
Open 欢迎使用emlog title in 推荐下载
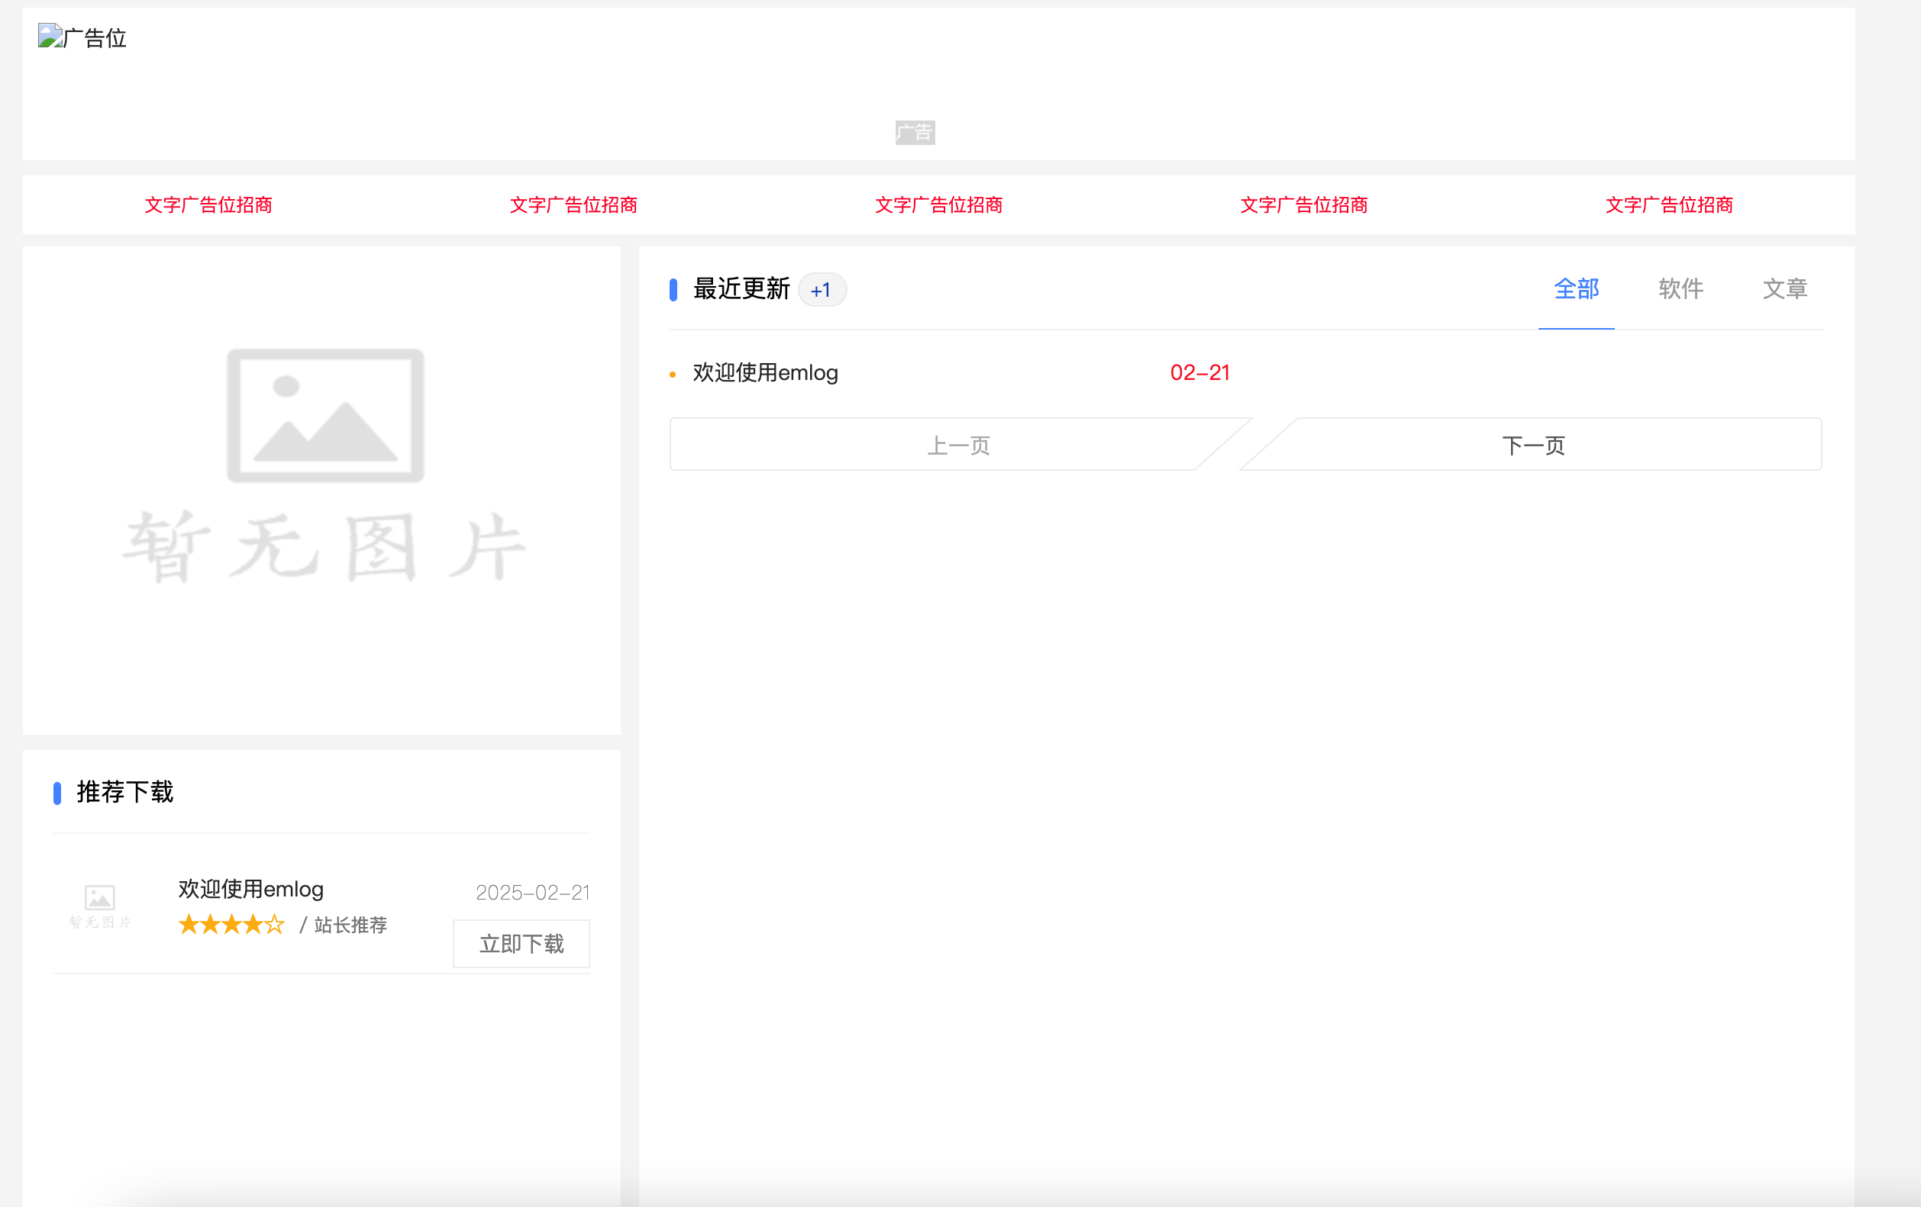coord(250,890)
